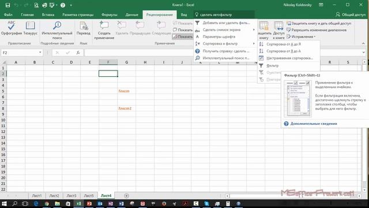Switch to sheet Лист3
This screenshot has height=208, width=369.
(71, 196)
